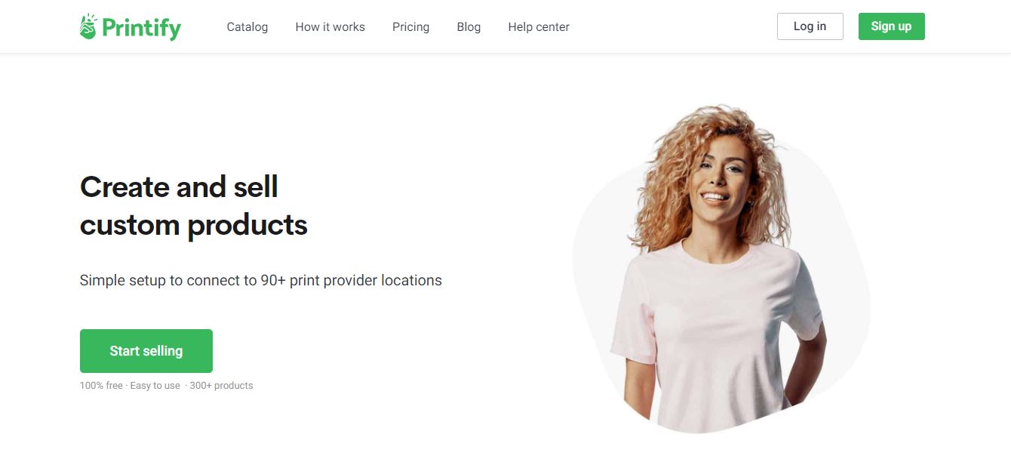Click the Start selling button

coord(146,351)
